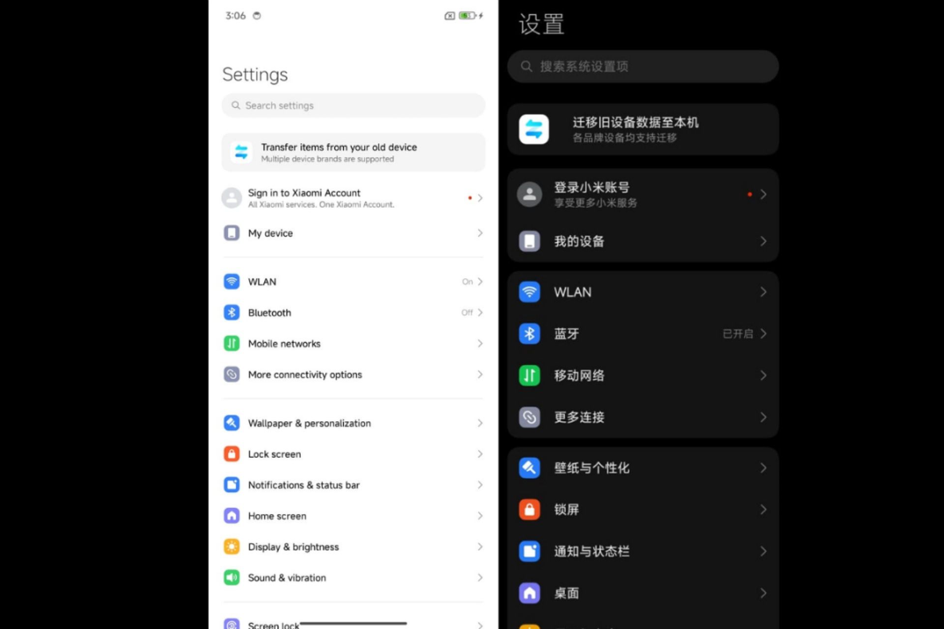Expand My device section
This screenshot has width=944, height=629.
click(x=354, y=233)
